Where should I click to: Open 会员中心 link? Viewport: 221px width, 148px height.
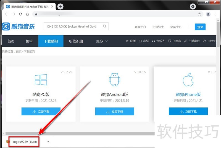pos(176,27)
